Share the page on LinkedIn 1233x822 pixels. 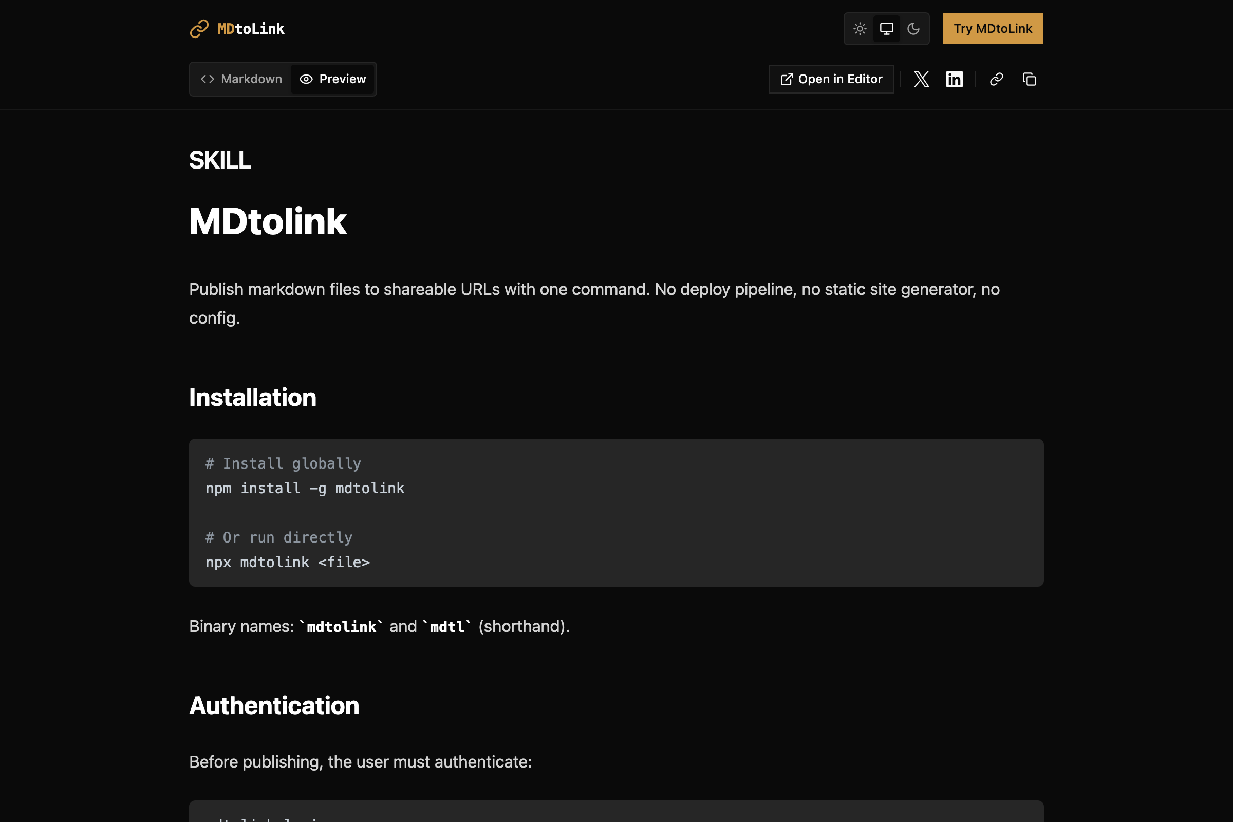pyautogui.click(x=954, y=79)
